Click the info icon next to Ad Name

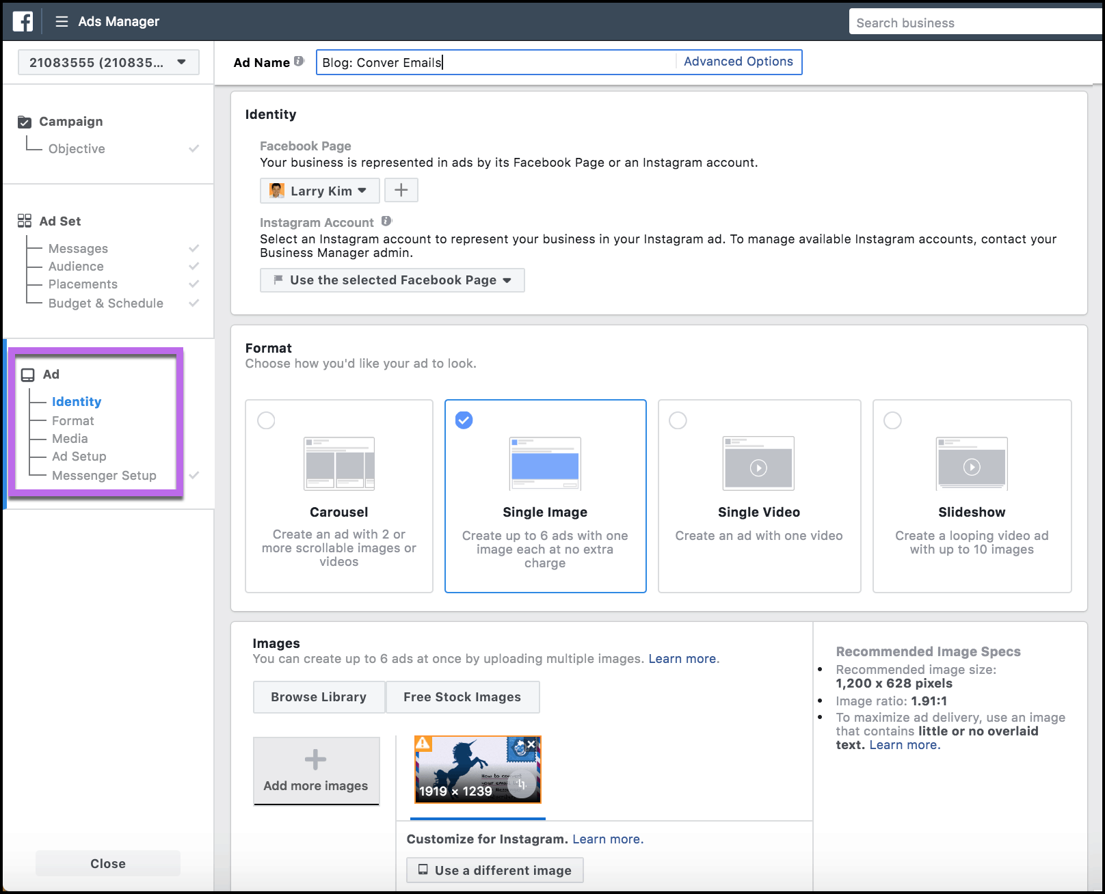point(299,60)
